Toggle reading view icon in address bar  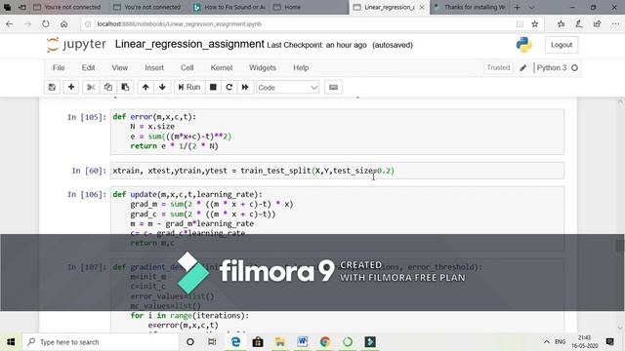coord(520,24)
